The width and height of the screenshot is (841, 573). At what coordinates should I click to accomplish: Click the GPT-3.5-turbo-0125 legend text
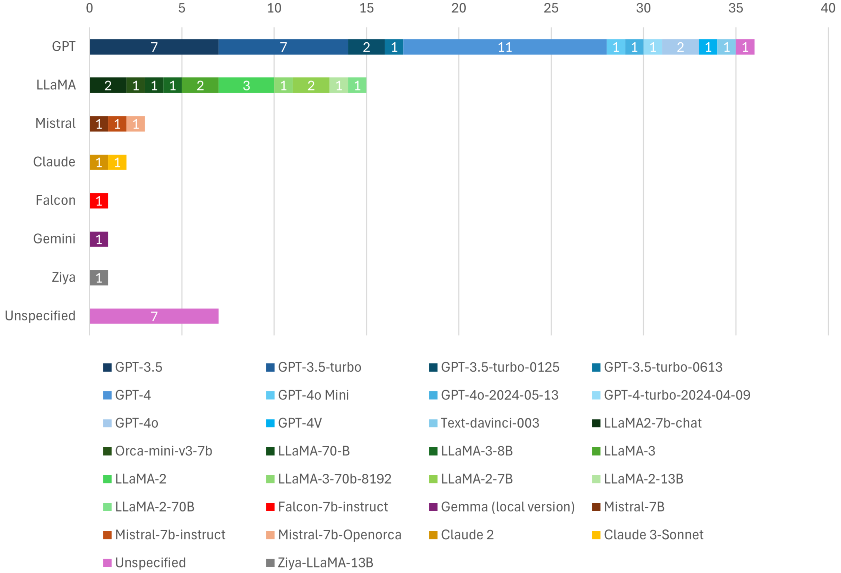pos(500,367)
